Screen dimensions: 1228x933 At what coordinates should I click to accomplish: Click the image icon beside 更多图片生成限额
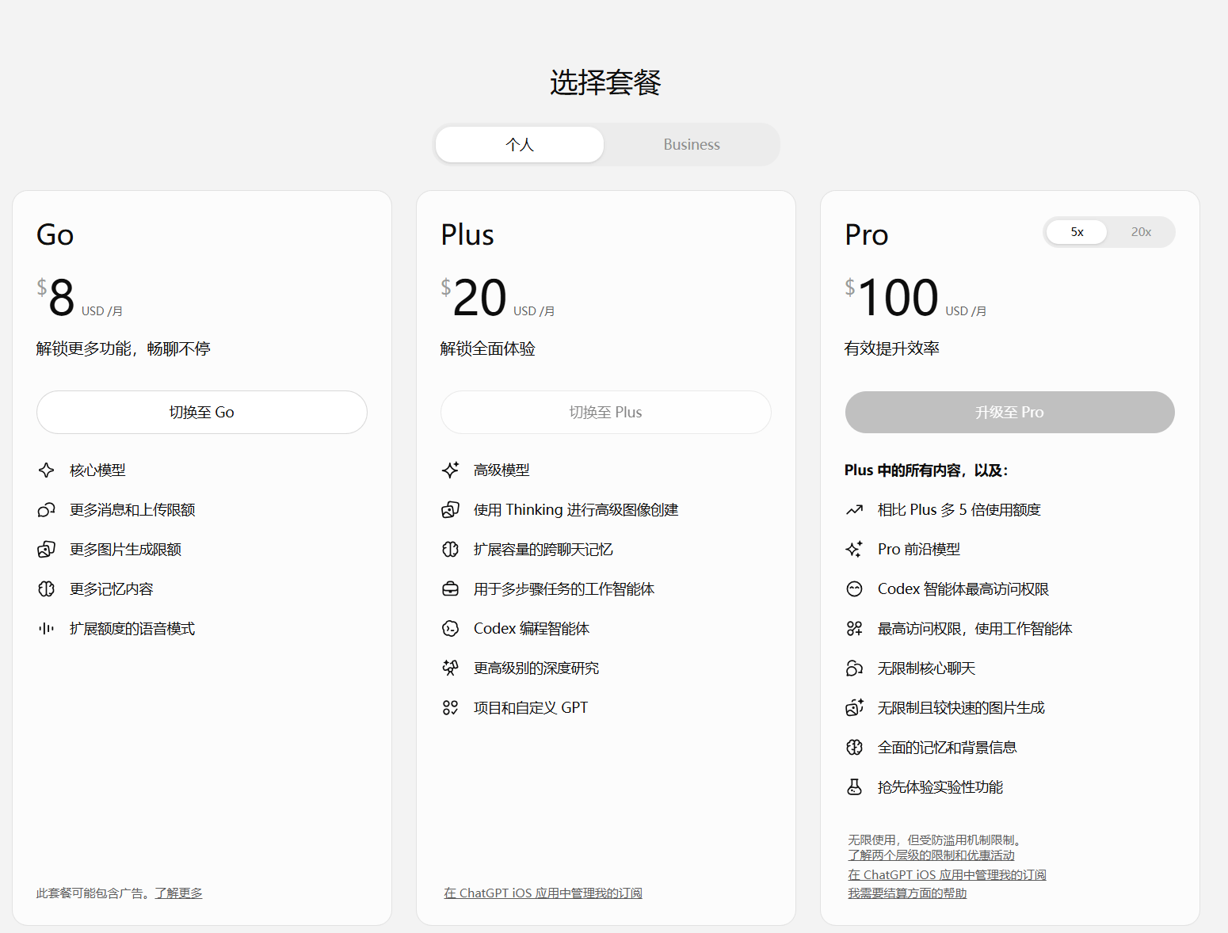pyautogui.click(x=47, y=550)
